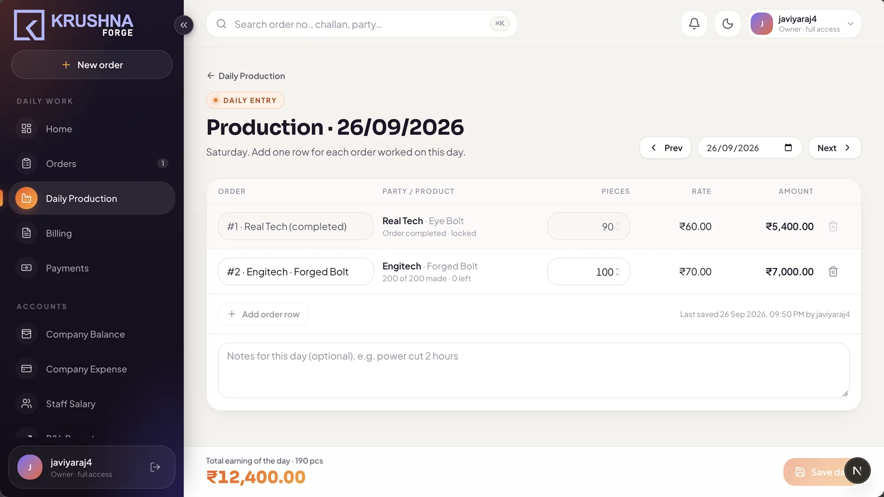Click the notes textarea for this day
Viewport: 884px width, 497px height.
pos(534,370)
